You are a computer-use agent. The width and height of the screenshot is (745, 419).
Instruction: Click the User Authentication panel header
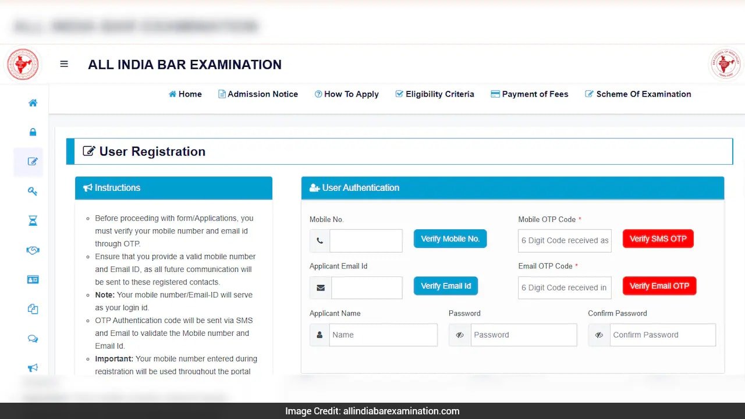coord(513,188)
